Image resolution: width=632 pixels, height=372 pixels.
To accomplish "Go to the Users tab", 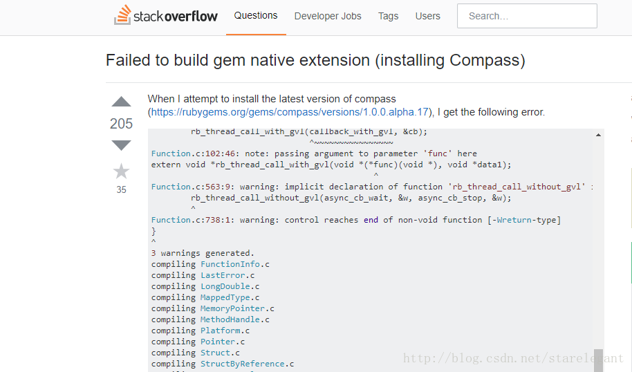I will coord(427,16).
